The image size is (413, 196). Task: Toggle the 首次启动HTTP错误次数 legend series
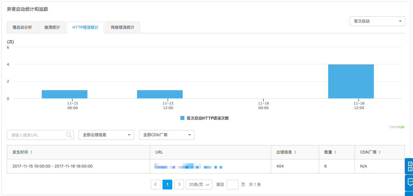point(205,118)
